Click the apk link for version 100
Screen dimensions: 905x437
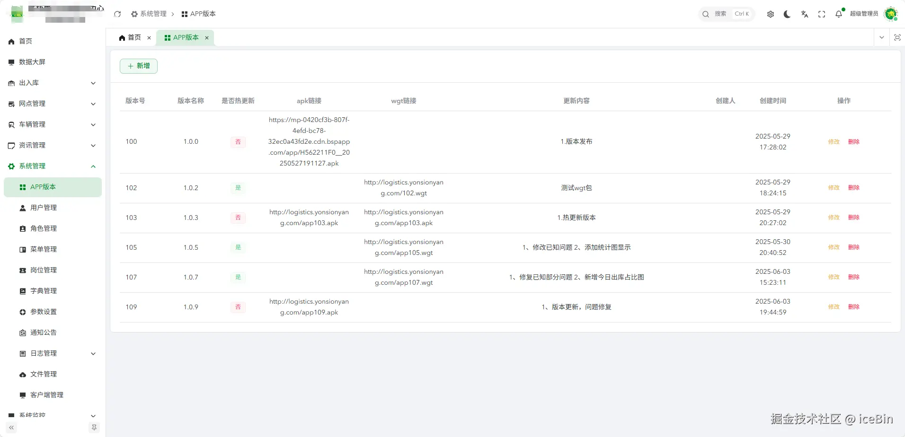click(x=309, y=142)
